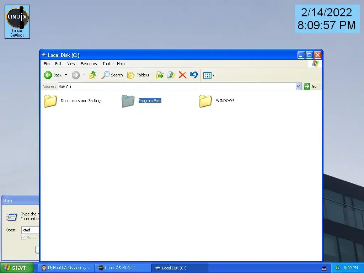Click the on-screen keyboard tray icon
The image size is (364, 273).
click(x=324, y=268)
